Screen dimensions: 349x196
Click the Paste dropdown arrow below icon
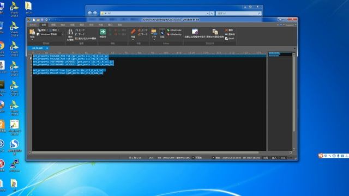point(32,40)
